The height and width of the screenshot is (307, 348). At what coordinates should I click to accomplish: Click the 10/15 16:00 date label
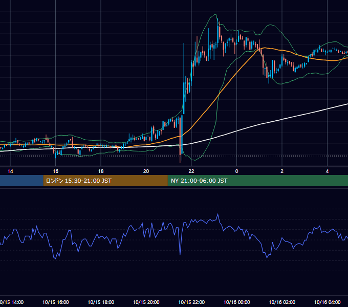click(55, 302)
